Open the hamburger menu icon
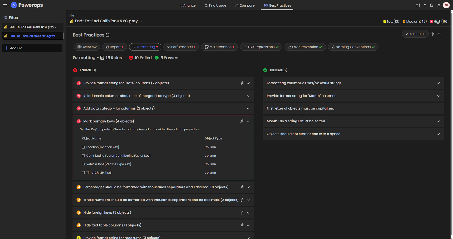This screenshot has width=453, height=239. pyautogui.click(x=5, y=5)
